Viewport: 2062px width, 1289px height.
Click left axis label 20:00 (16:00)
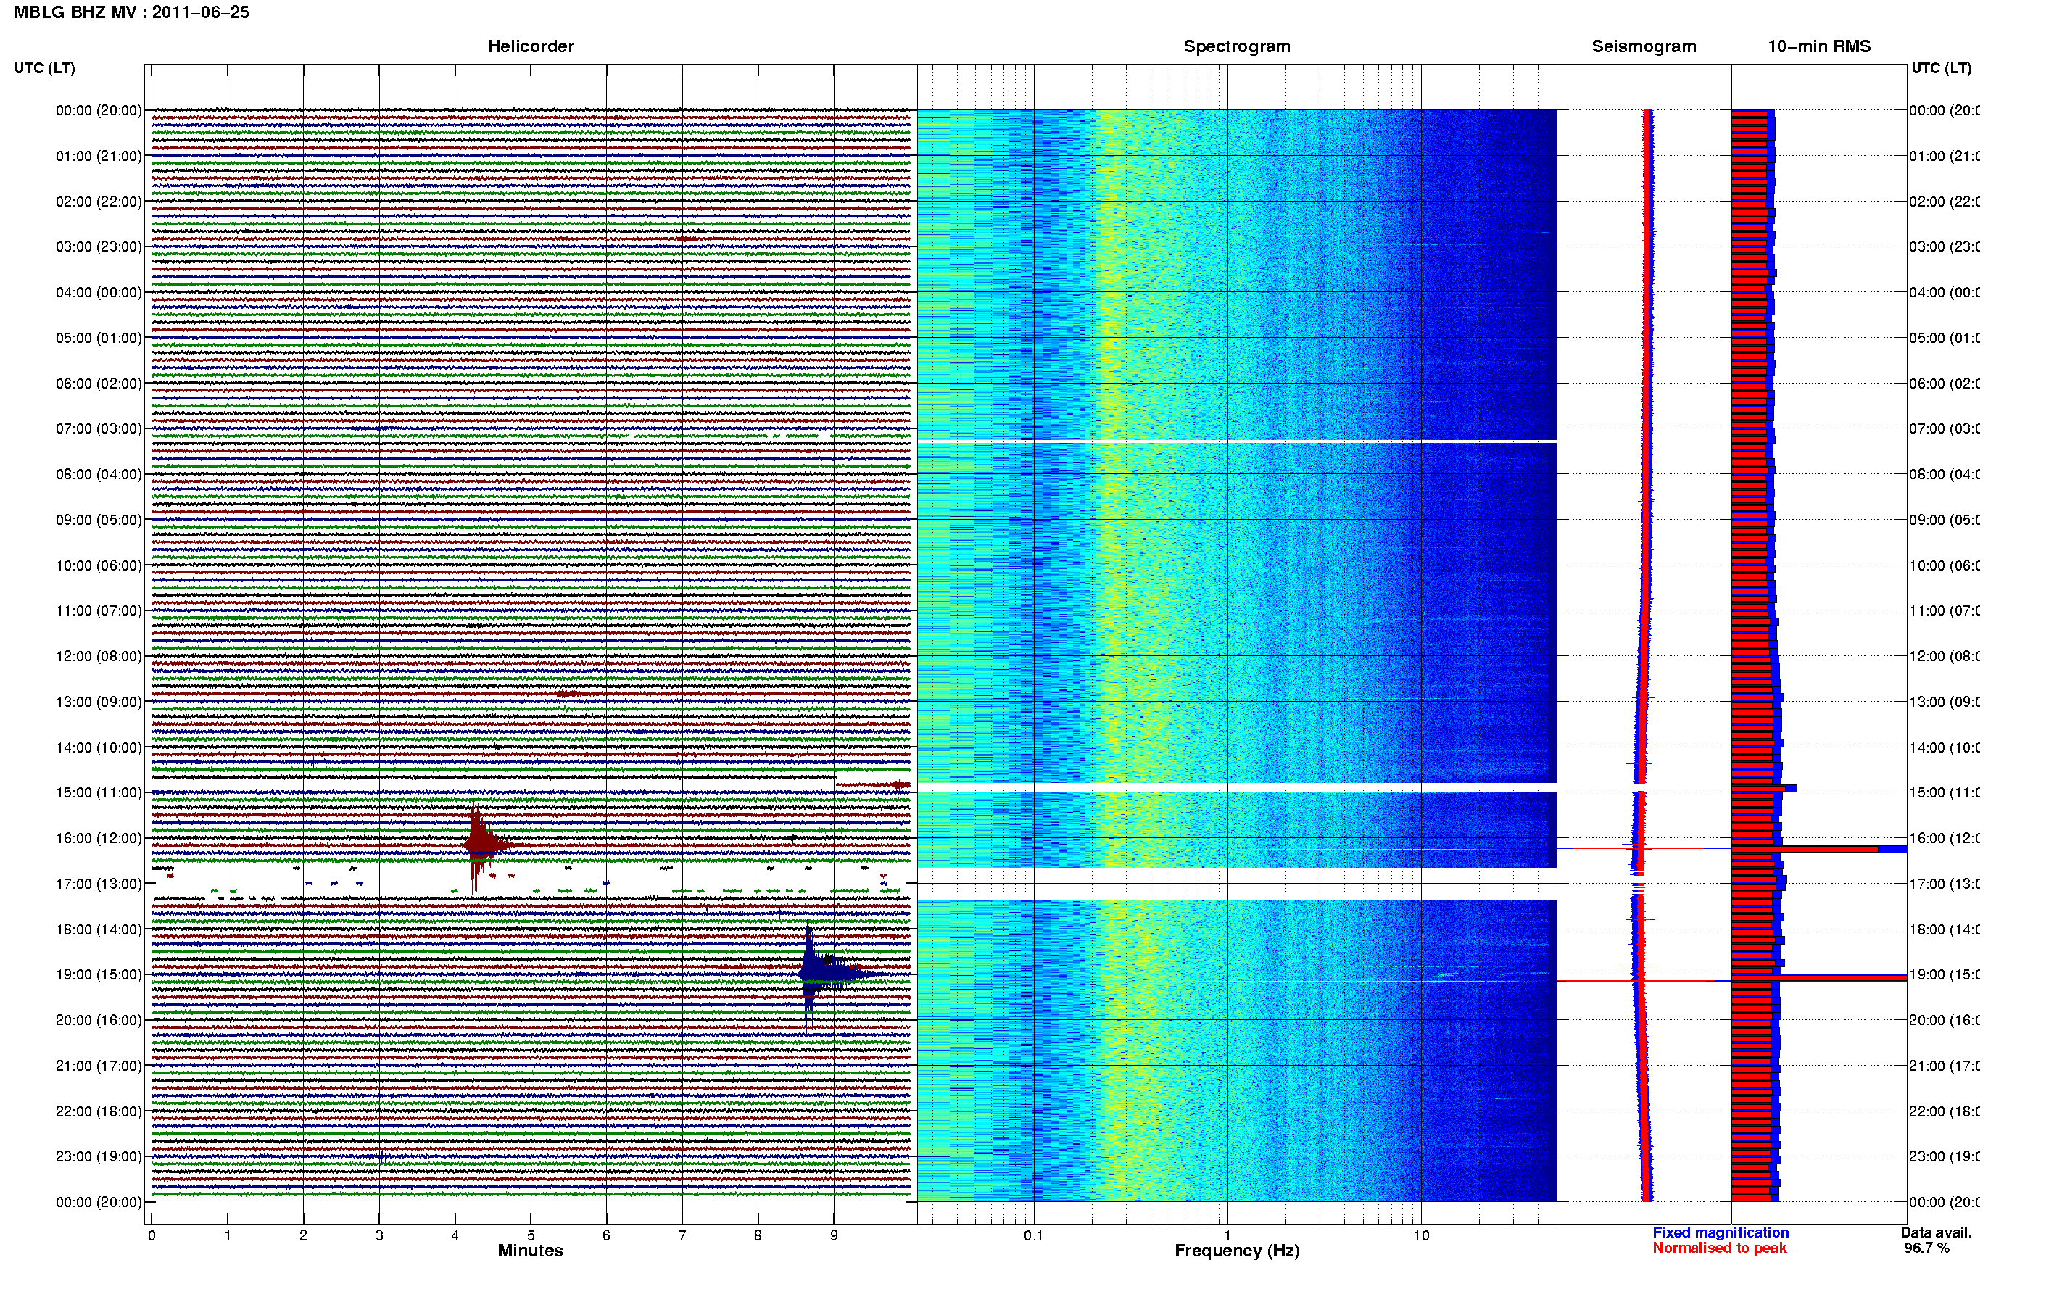pyautogui.click(x=99, y=1019)
